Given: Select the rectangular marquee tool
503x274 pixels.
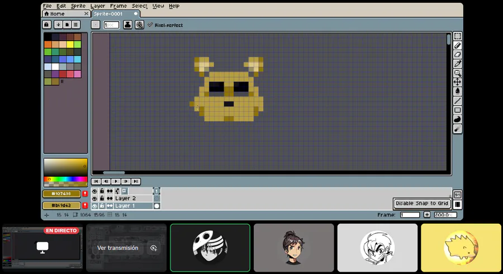Looking at the screenshot, I should point(457,36).
